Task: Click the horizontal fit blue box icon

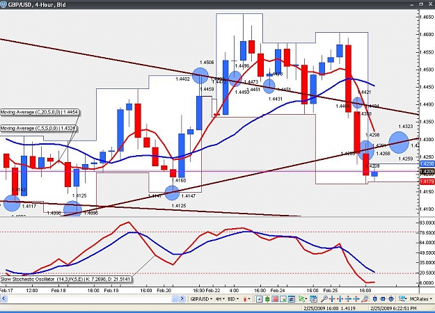Action: (383, 299)
